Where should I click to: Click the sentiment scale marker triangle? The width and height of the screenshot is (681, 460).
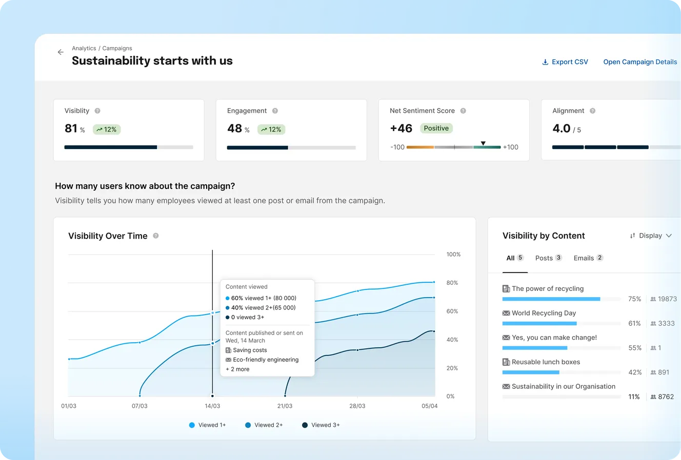click(x=483, y=143)
